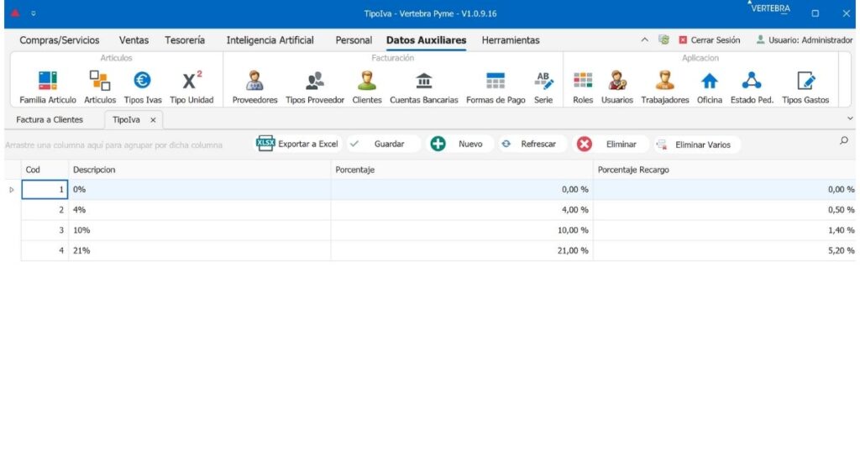860x462 pixels.
Task: Click the Guardar button
Action: point(383,144)
